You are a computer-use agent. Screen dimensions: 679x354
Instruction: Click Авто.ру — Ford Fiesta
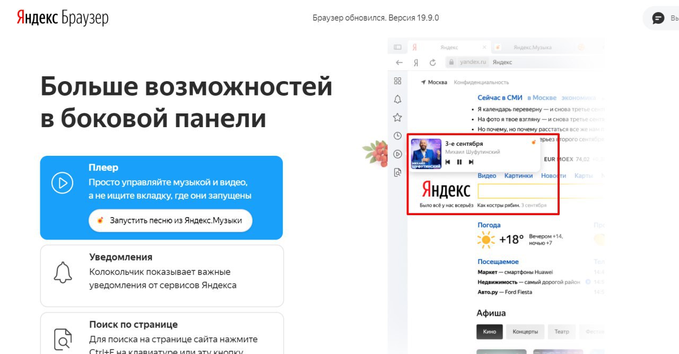(504, 292)
